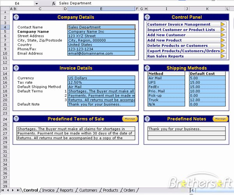Switch to the Customers sheet tab
This screenshot has height=195, width=234.
pyautogui.click(x=88, y=190)
